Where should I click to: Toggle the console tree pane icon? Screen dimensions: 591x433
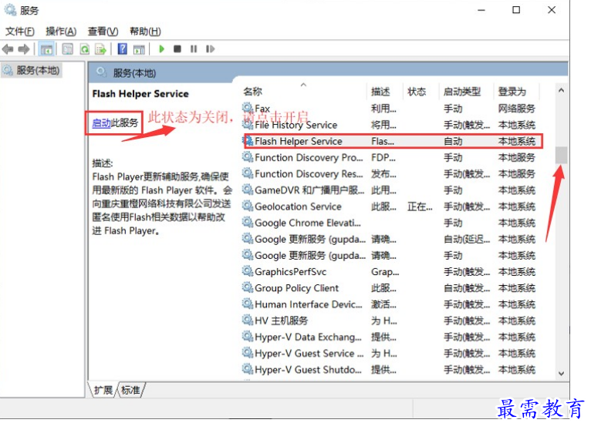[x=47, y=49]
